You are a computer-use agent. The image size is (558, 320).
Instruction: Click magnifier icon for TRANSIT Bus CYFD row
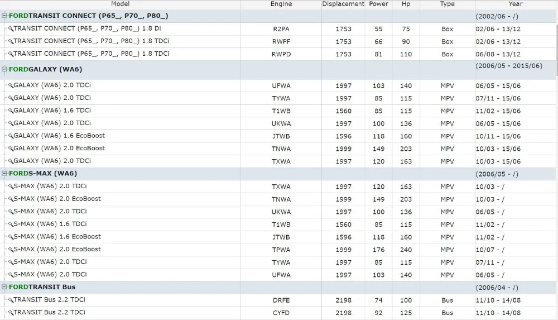coord(11,313)
